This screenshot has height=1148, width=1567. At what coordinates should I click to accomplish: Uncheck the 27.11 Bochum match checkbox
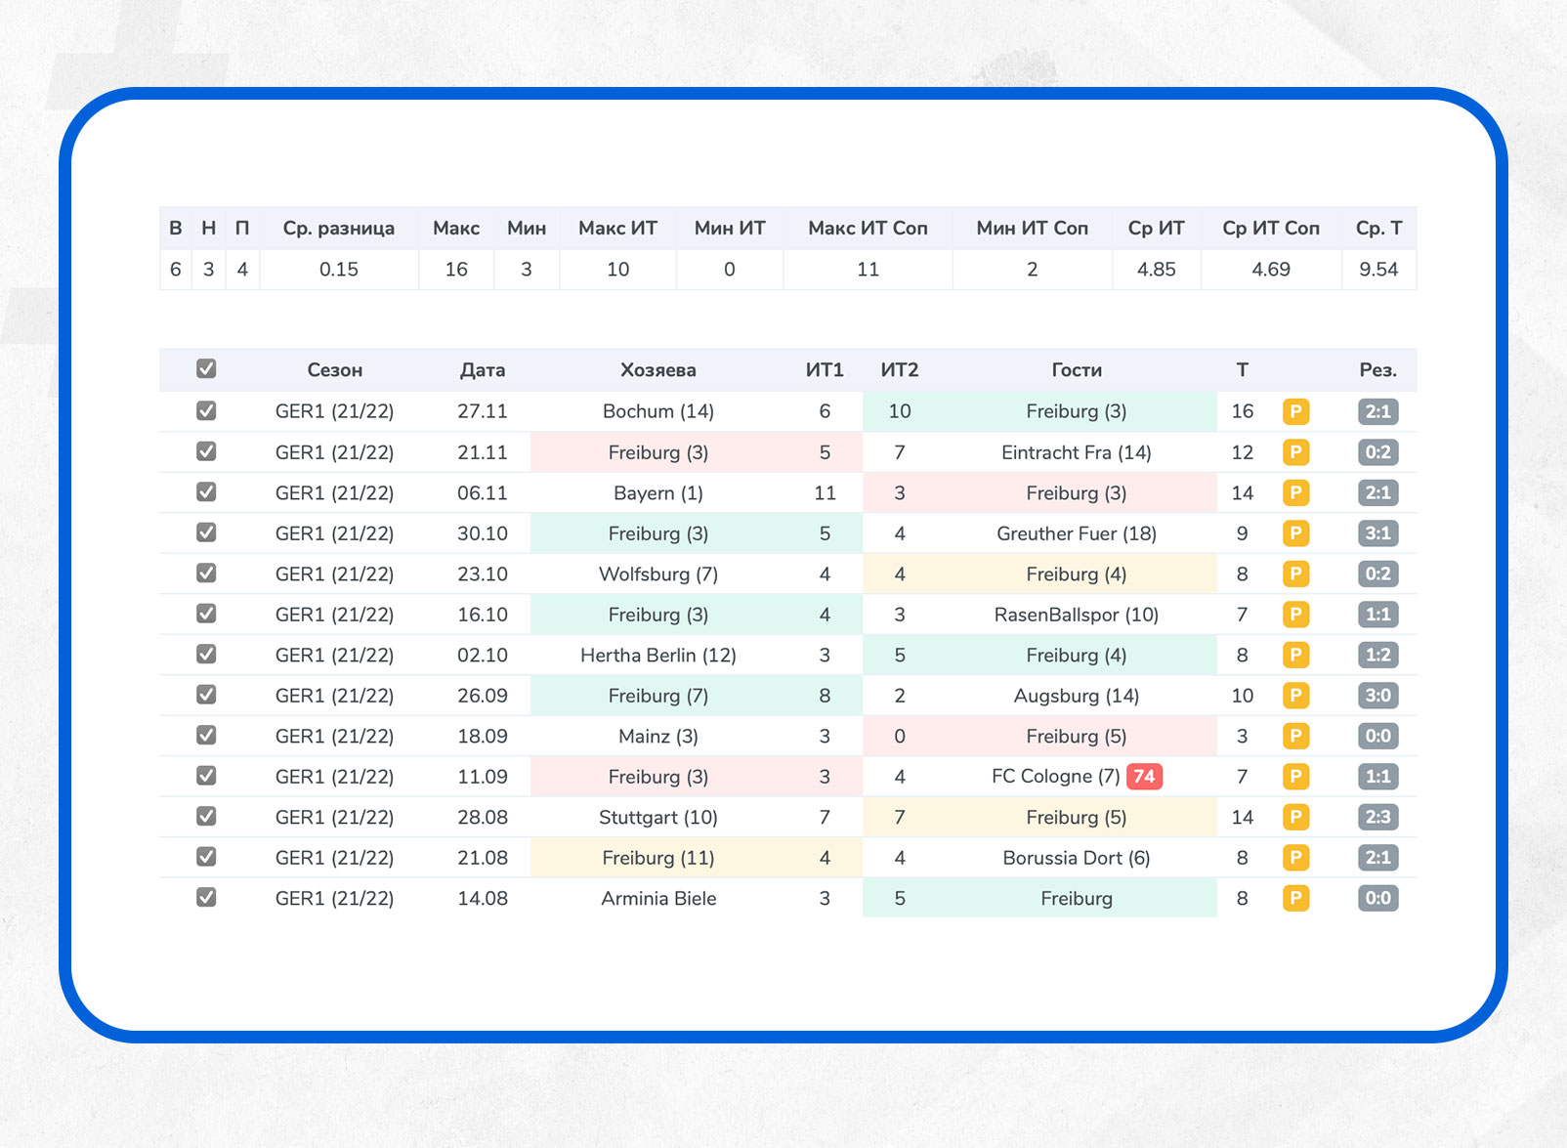point(206,411)
